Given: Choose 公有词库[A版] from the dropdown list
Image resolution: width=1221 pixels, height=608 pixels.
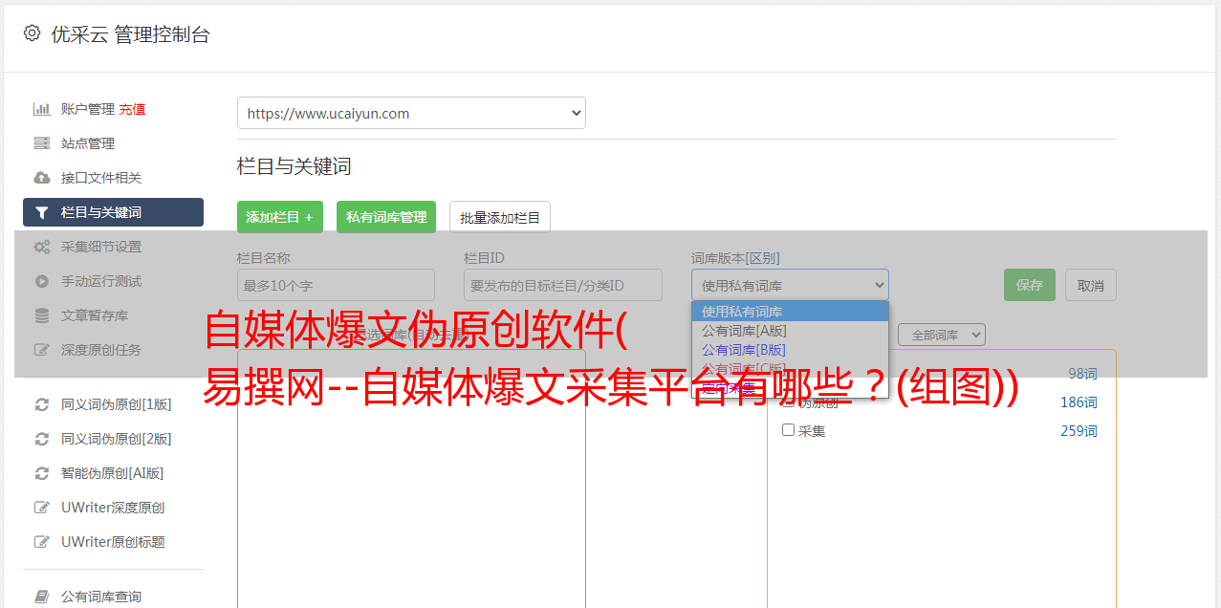Looking at the screenshot, I should tap(790, 331).
